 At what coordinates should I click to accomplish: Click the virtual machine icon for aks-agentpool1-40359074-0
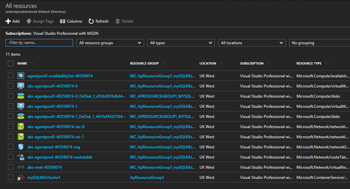pos(21,86)
